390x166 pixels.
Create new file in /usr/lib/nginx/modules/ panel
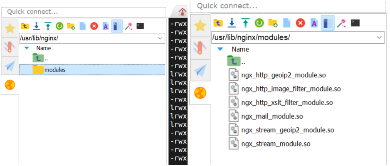point(287,23)
